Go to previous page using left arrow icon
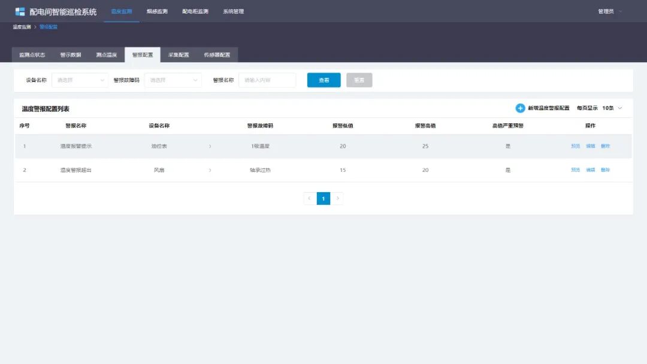This screenshot has width=647, height=364. 309,198
